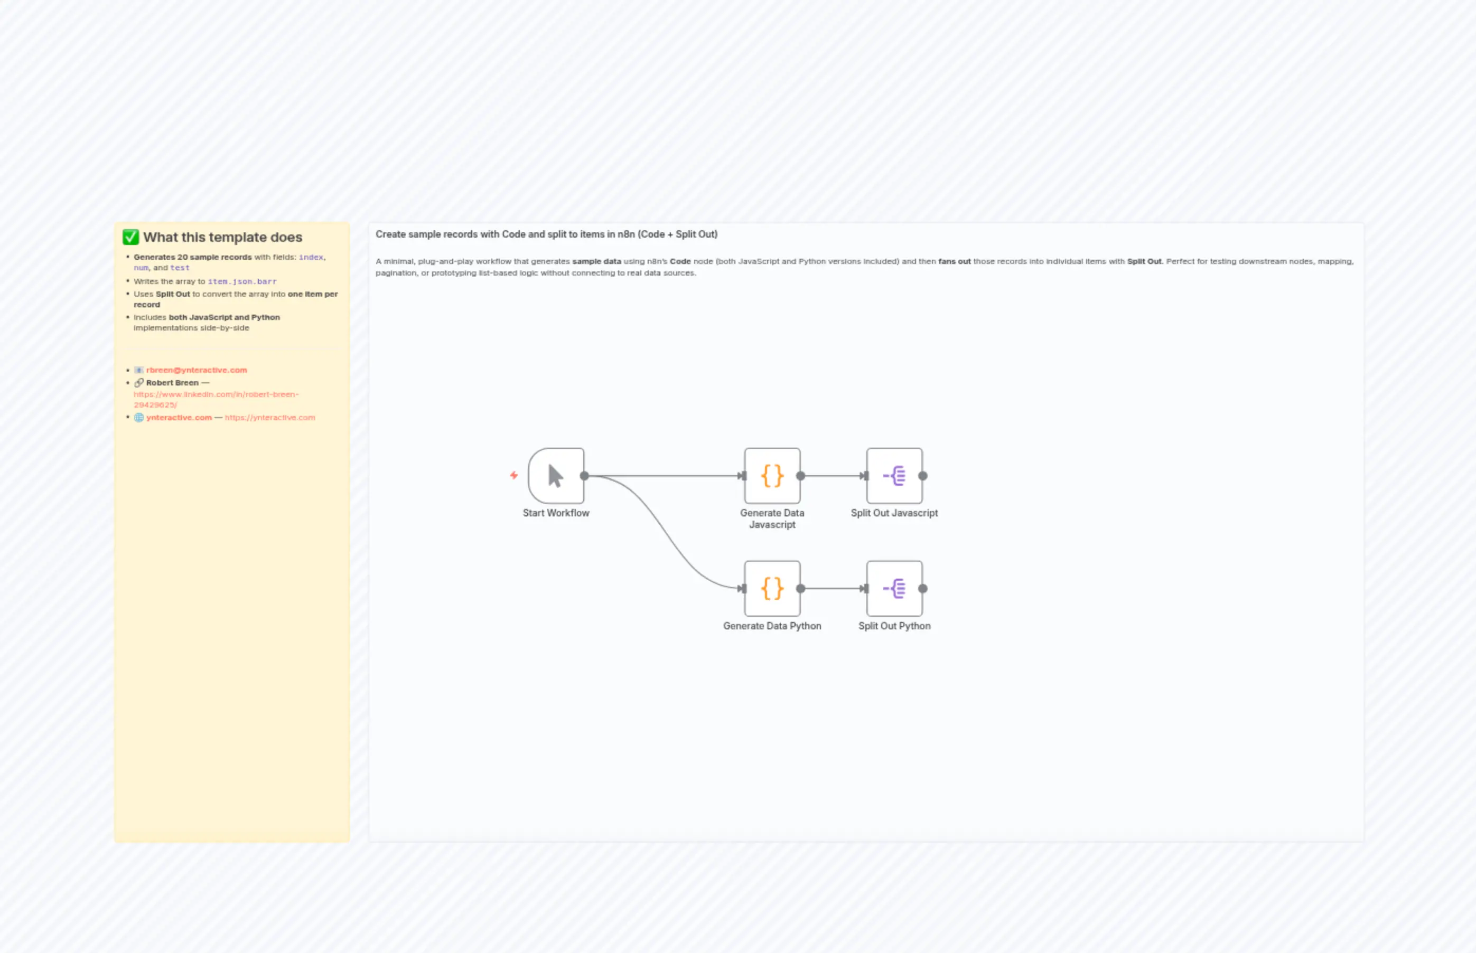1476x953 pixels.
Task: Click the email icon before rbreen address
Action: [x=139, y=370]
